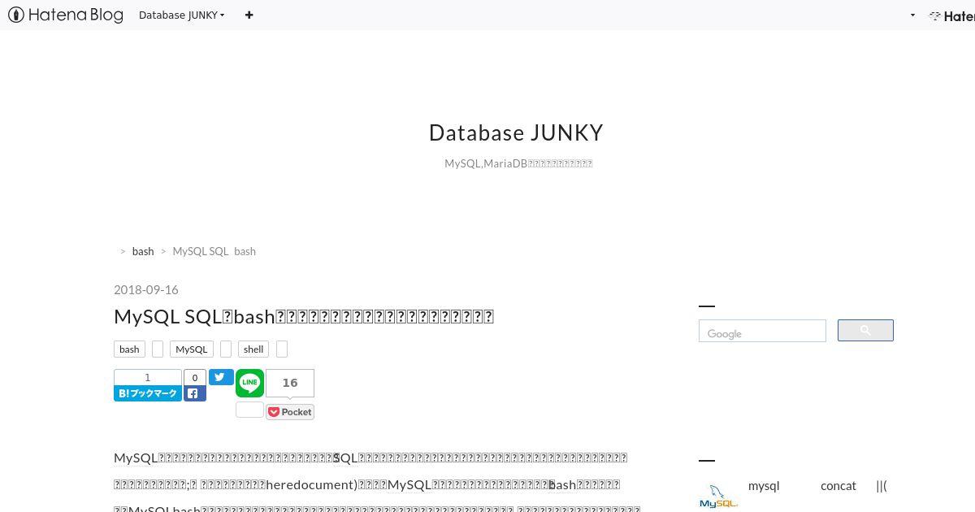The image size is (975, 512).
Task: Open the sidebar mysql concat article link
Action: 817,486
